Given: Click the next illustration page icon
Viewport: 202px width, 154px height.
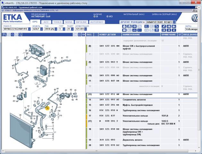Looking at the screenshot, I should 174,26.
